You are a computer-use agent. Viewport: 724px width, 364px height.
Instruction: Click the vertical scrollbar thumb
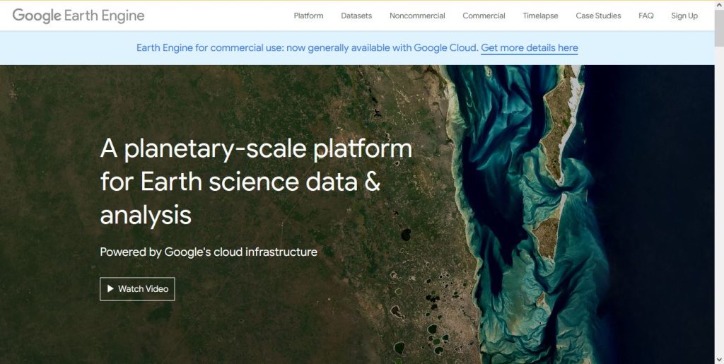(718, 28)
